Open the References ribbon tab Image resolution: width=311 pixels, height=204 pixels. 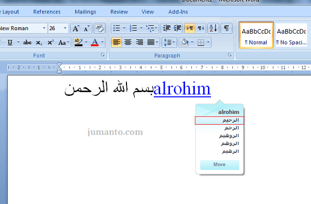coord(47,12)
